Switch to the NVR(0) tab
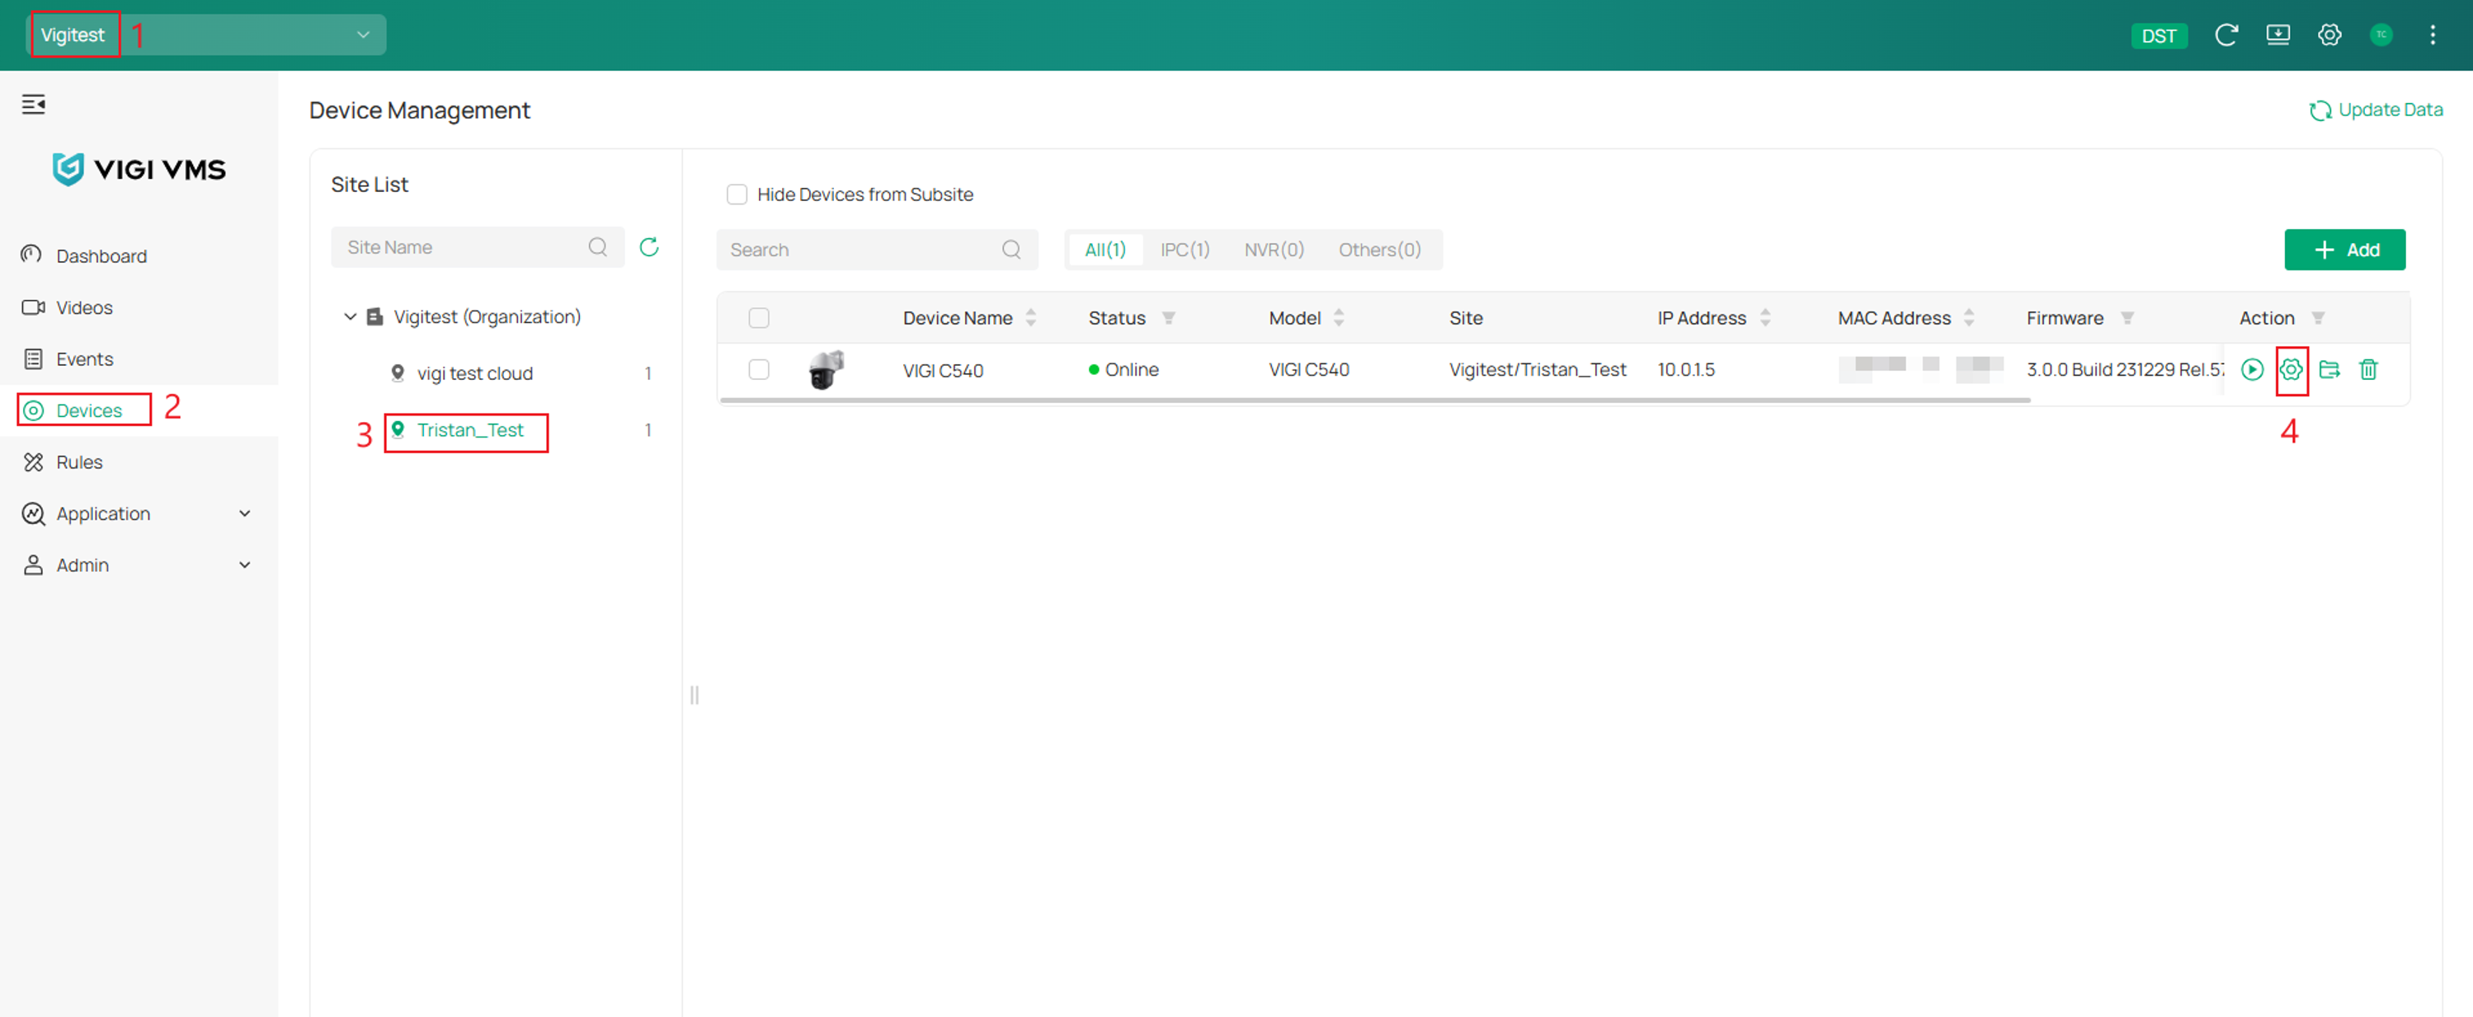Screen dimensions: 2473x1017 (1274, 250)
